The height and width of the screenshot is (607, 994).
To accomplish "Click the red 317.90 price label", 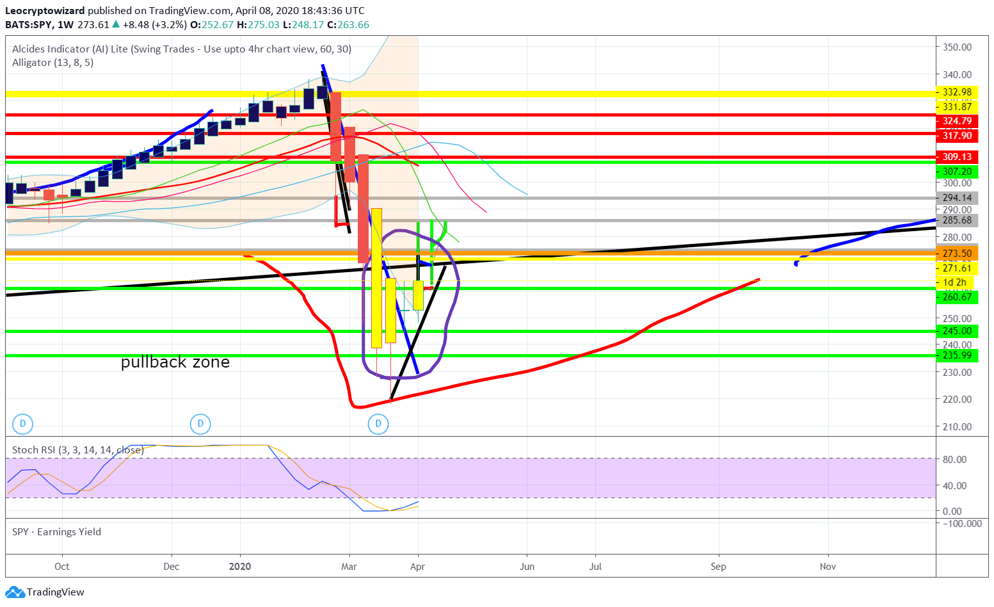I will pos(957,136).
